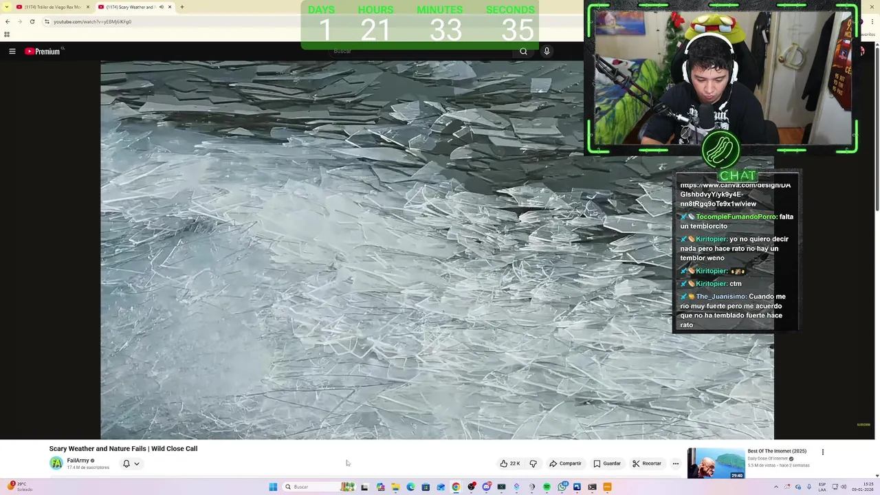This screenshot has height=495, width=880.
Task: Toggle the notification bell for FailArmy
Action: click(126, 463)
